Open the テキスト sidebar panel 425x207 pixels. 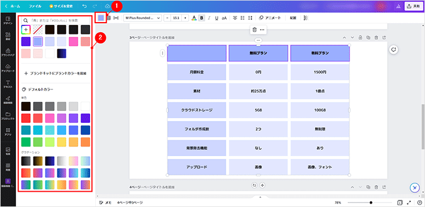click(8, 84)
